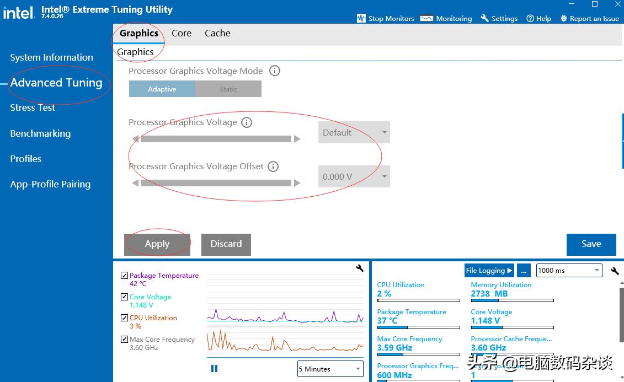This screenshot has height=382, width=624.
Task: Open Advanced Tuning section
Action: (x=56, y=82)
